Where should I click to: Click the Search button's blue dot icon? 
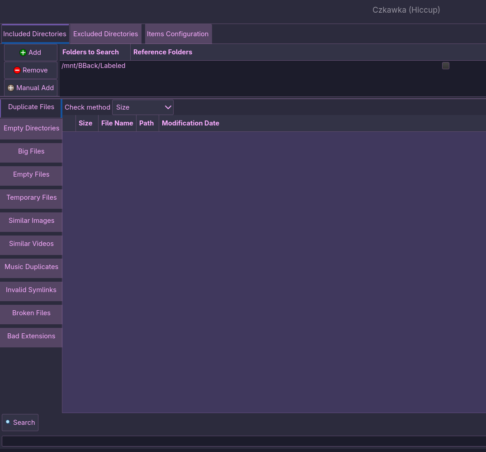tap(8, 422)
